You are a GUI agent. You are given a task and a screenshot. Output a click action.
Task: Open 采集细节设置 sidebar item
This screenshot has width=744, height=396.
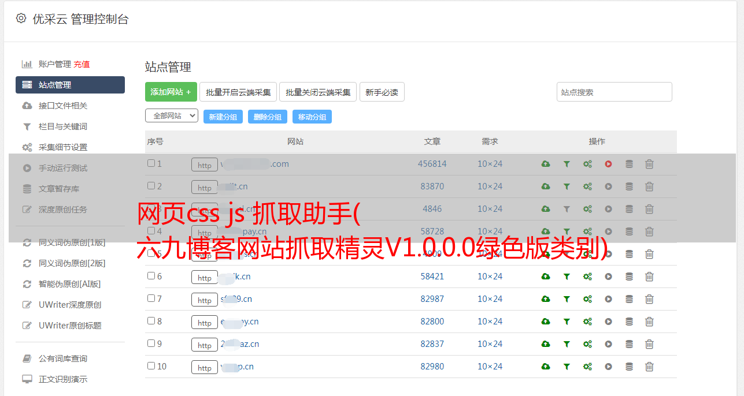pos(63,147)
